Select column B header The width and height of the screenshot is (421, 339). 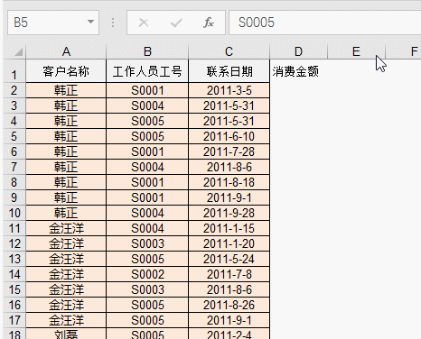[147, 51]
